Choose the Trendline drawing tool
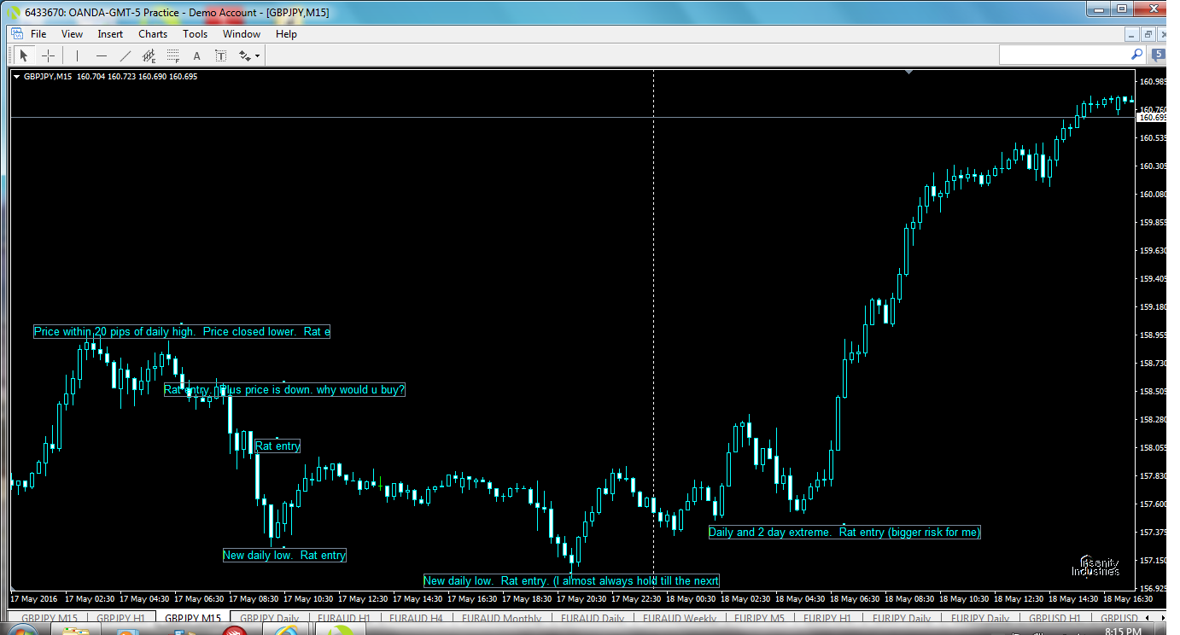 click(126, 55)
